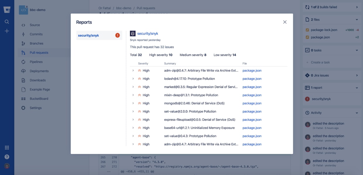Open package.json link for base64-url@1.2.1 row
Viewport: 363px width, 175px height.
point(252,128)
